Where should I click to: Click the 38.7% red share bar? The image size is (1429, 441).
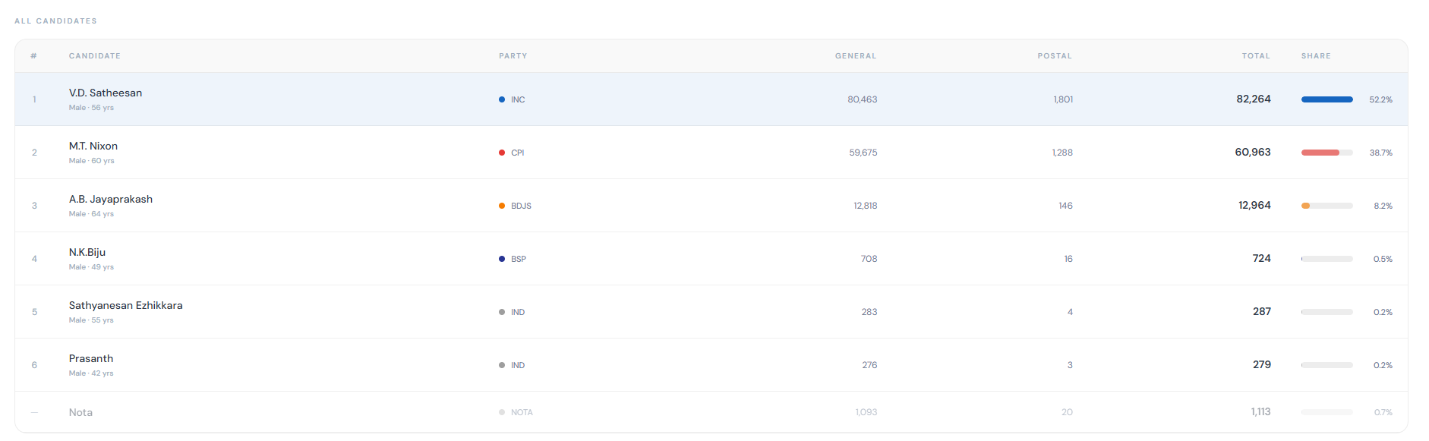pyautogui.click(x=1320, y=153)
